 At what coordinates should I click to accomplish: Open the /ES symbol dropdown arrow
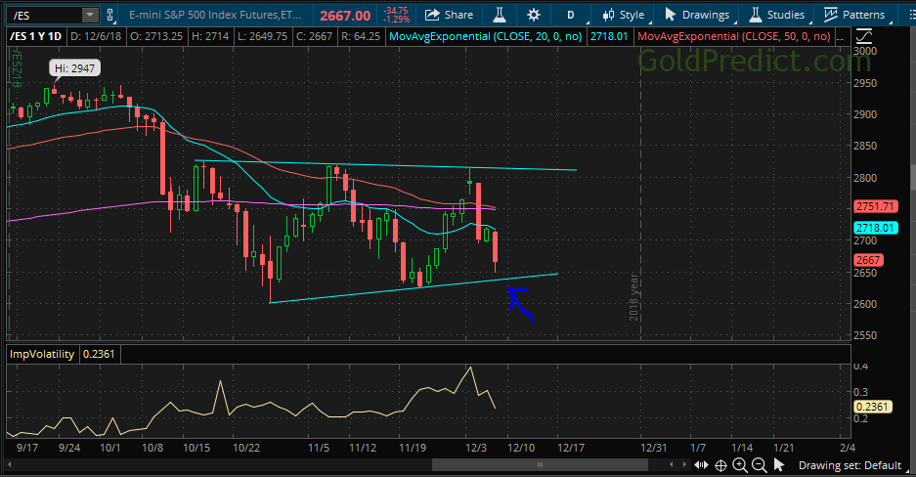coord(90,15)
